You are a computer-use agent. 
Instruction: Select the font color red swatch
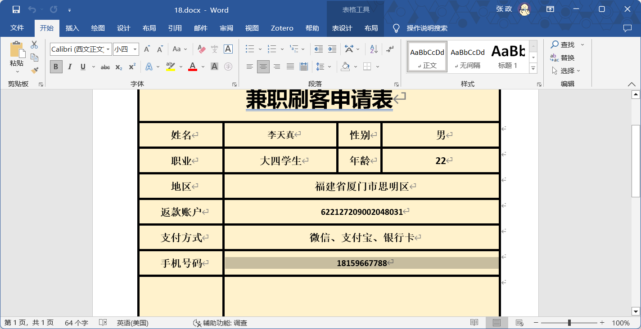click(x=192, y=70)
